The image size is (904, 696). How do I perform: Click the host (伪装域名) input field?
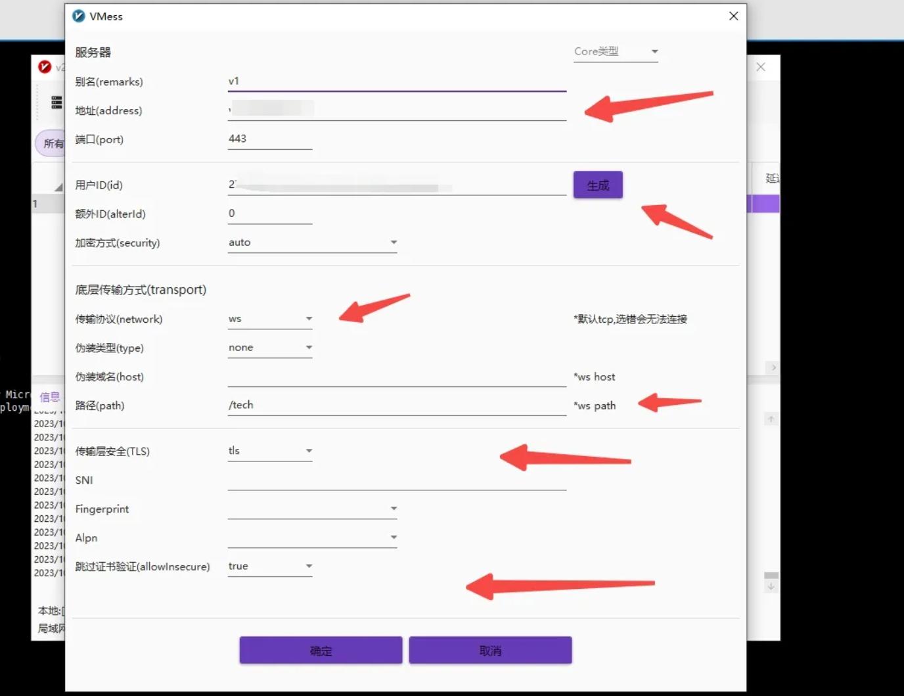pos(397,377)
